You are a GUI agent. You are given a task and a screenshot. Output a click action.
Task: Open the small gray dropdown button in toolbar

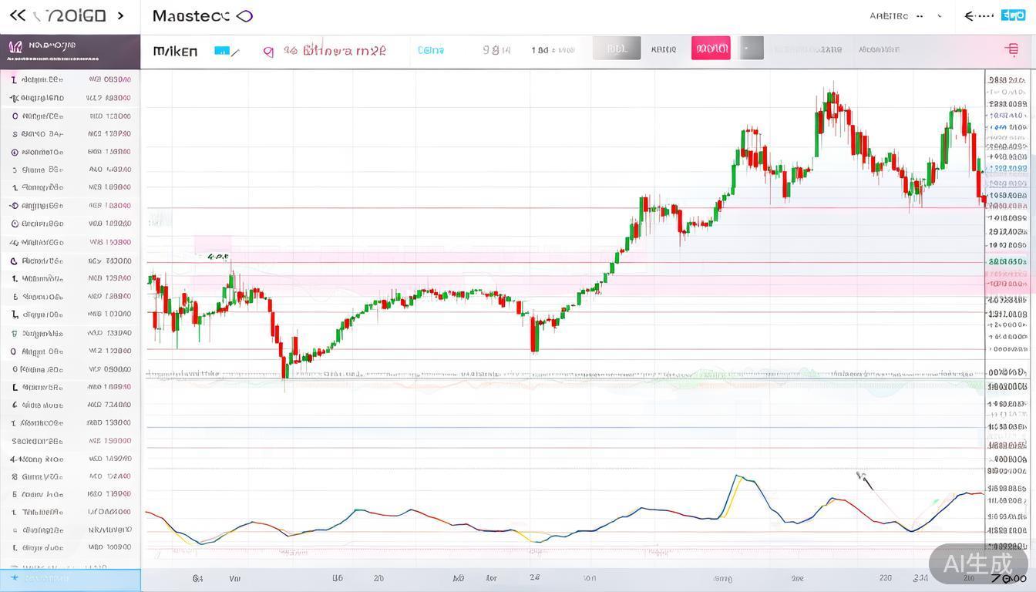(x=750, y=49)
